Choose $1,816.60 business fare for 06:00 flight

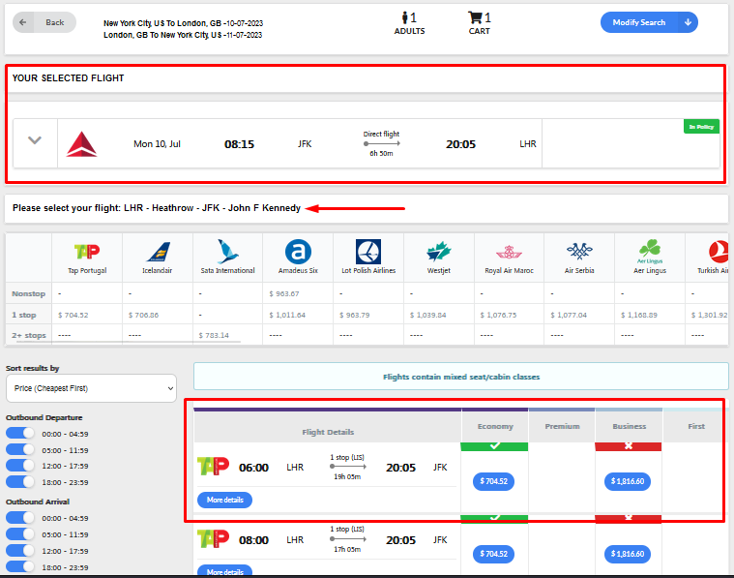(628, 481)
